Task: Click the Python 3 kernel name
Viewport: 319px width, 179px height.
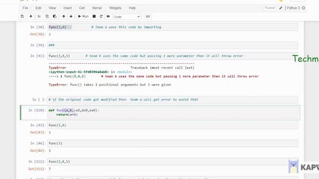Action: (293, 8)
